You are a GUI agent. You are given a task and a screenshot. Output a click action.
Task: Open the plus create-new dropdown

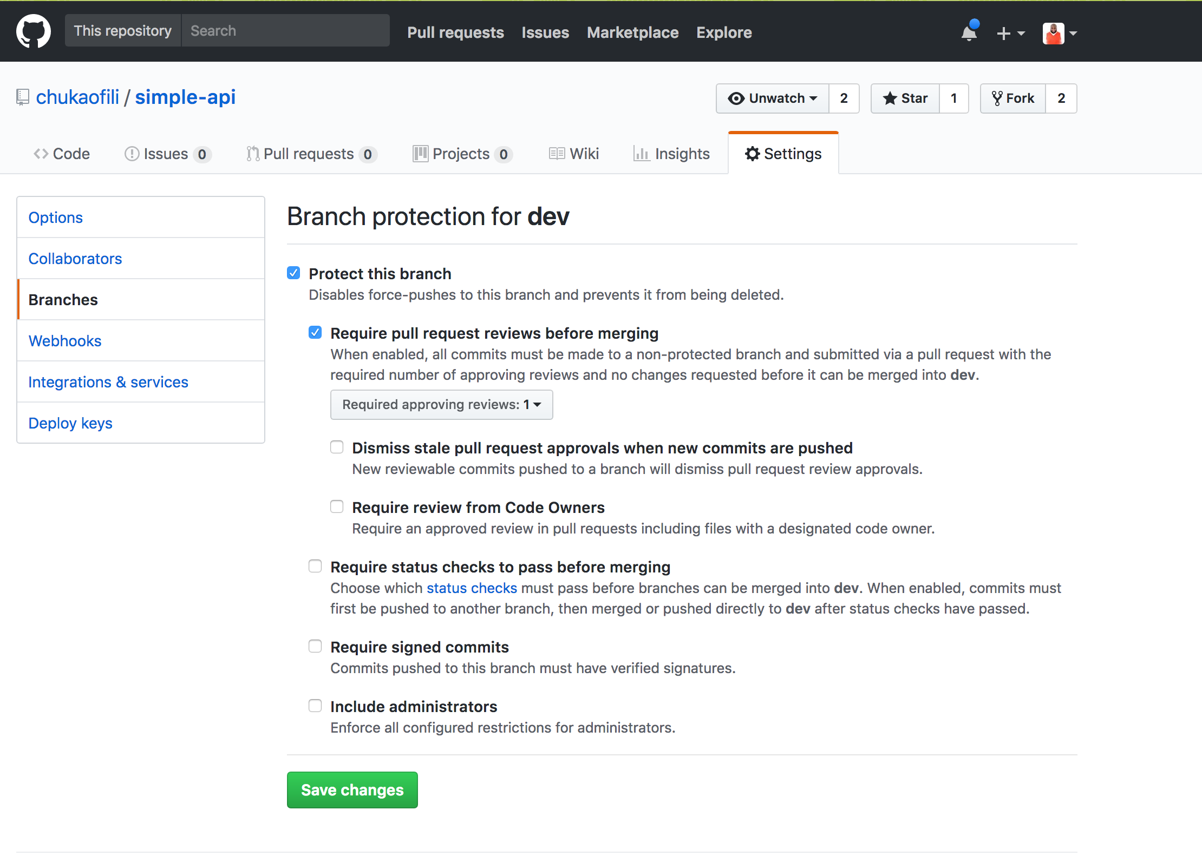1010,33
